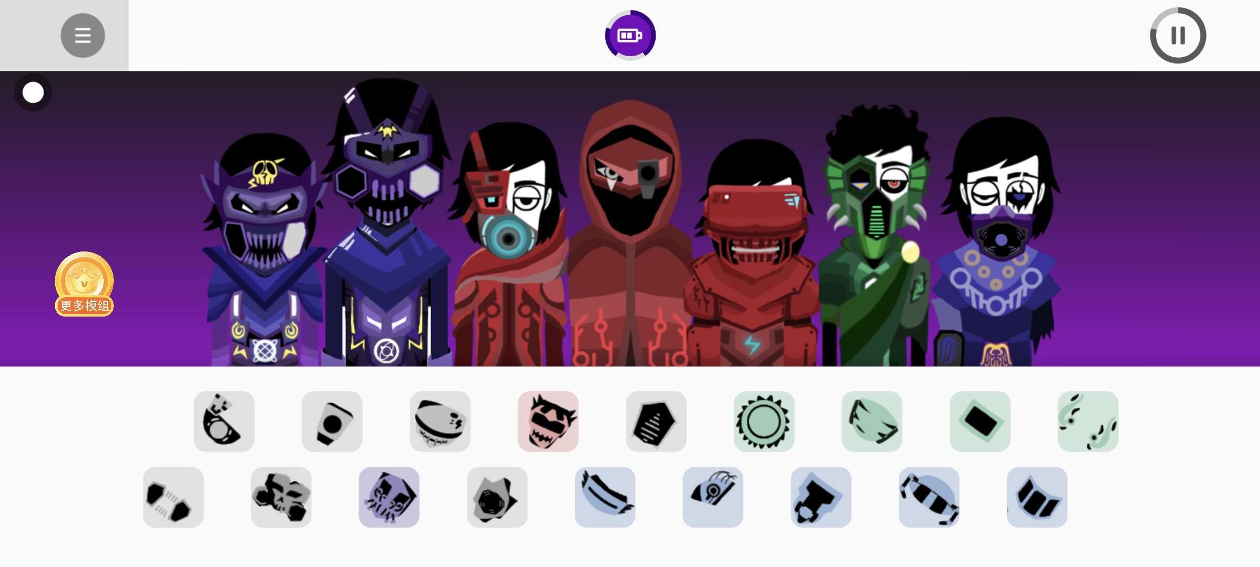
Task: Choose the blue eye-with-lashes sound icon
Action: pyautogui.click(x=713, y=497)
